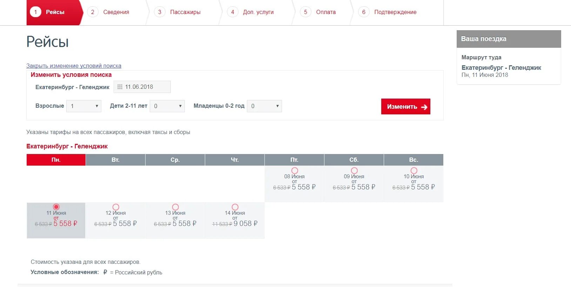Viewport: 571px width, 287px height.
Task: Click the Чт. weekday column header
Action: (235, 160)
